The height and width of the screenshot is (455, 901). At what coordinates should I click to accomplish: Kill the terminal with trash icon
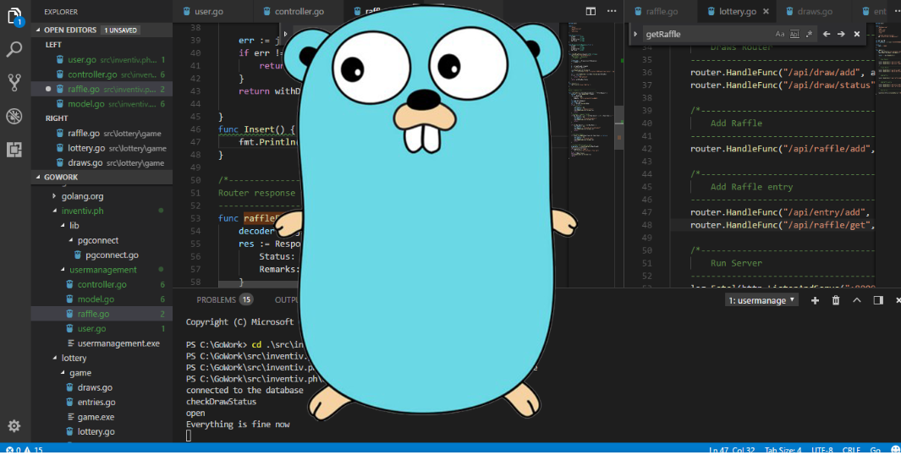(x=836, y=300)
